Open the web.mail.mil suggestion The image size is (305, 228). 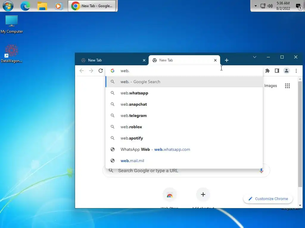click(x=184, y=161)
